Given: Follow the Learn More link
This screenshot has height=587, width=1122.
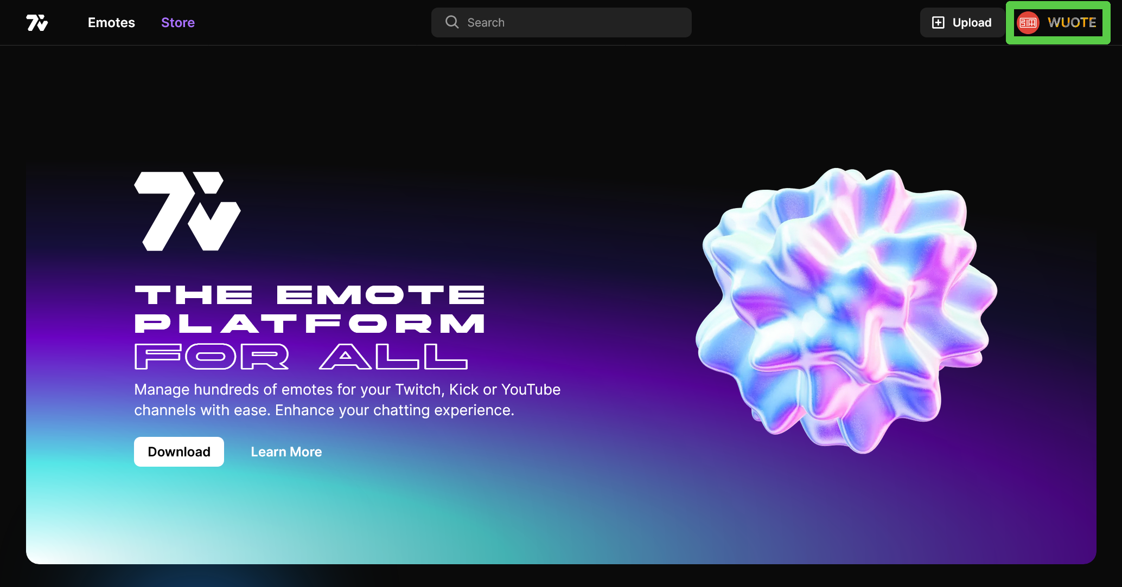Looking at the screenshot, I should click(x=286, y=452).
